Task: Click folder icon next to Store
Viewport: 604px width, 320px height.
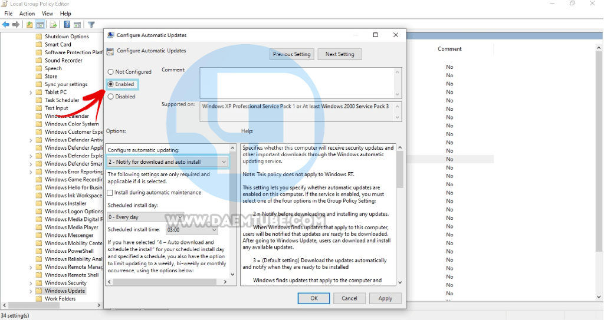Action: point(38,76)
